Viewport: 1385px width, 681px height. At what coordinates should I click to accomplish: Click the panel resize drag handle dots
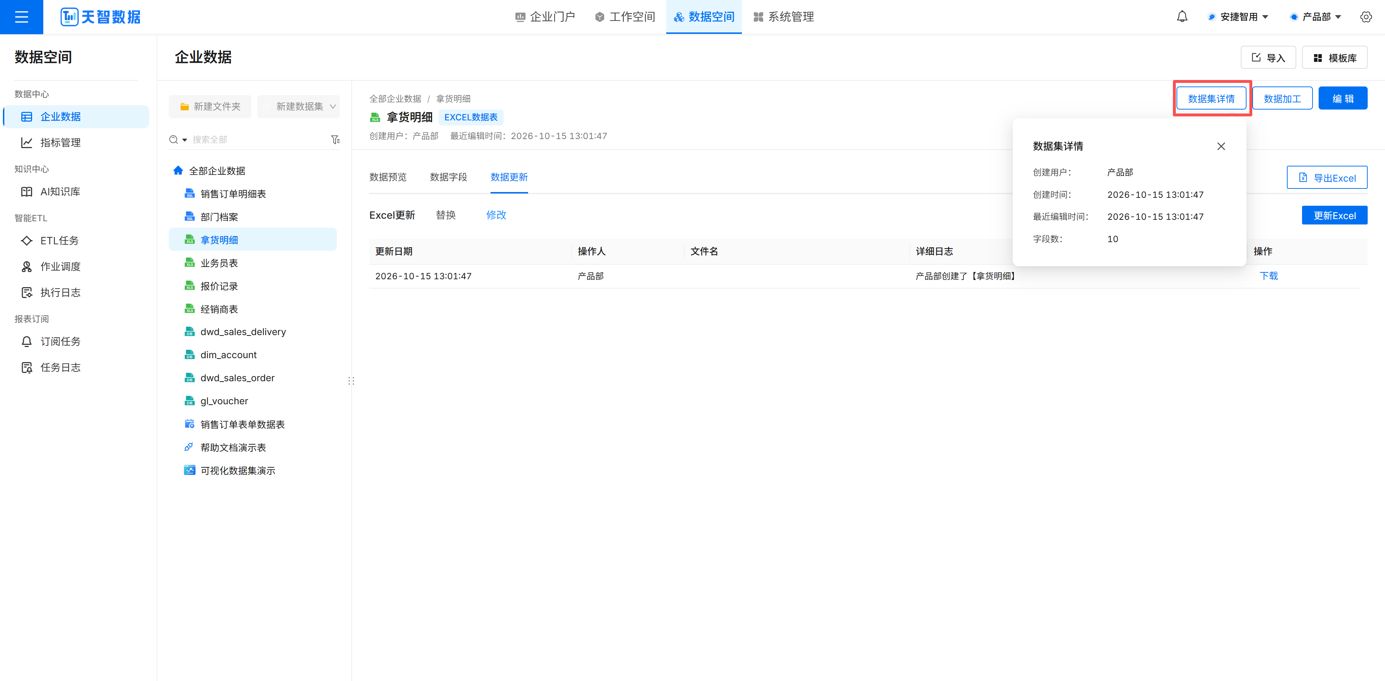tap(351, 381)
